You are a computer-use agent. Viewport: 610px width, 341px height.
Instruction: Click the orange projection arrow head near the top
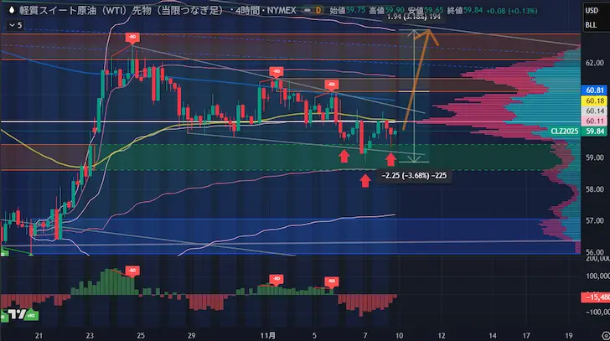(x=429, y=34)
